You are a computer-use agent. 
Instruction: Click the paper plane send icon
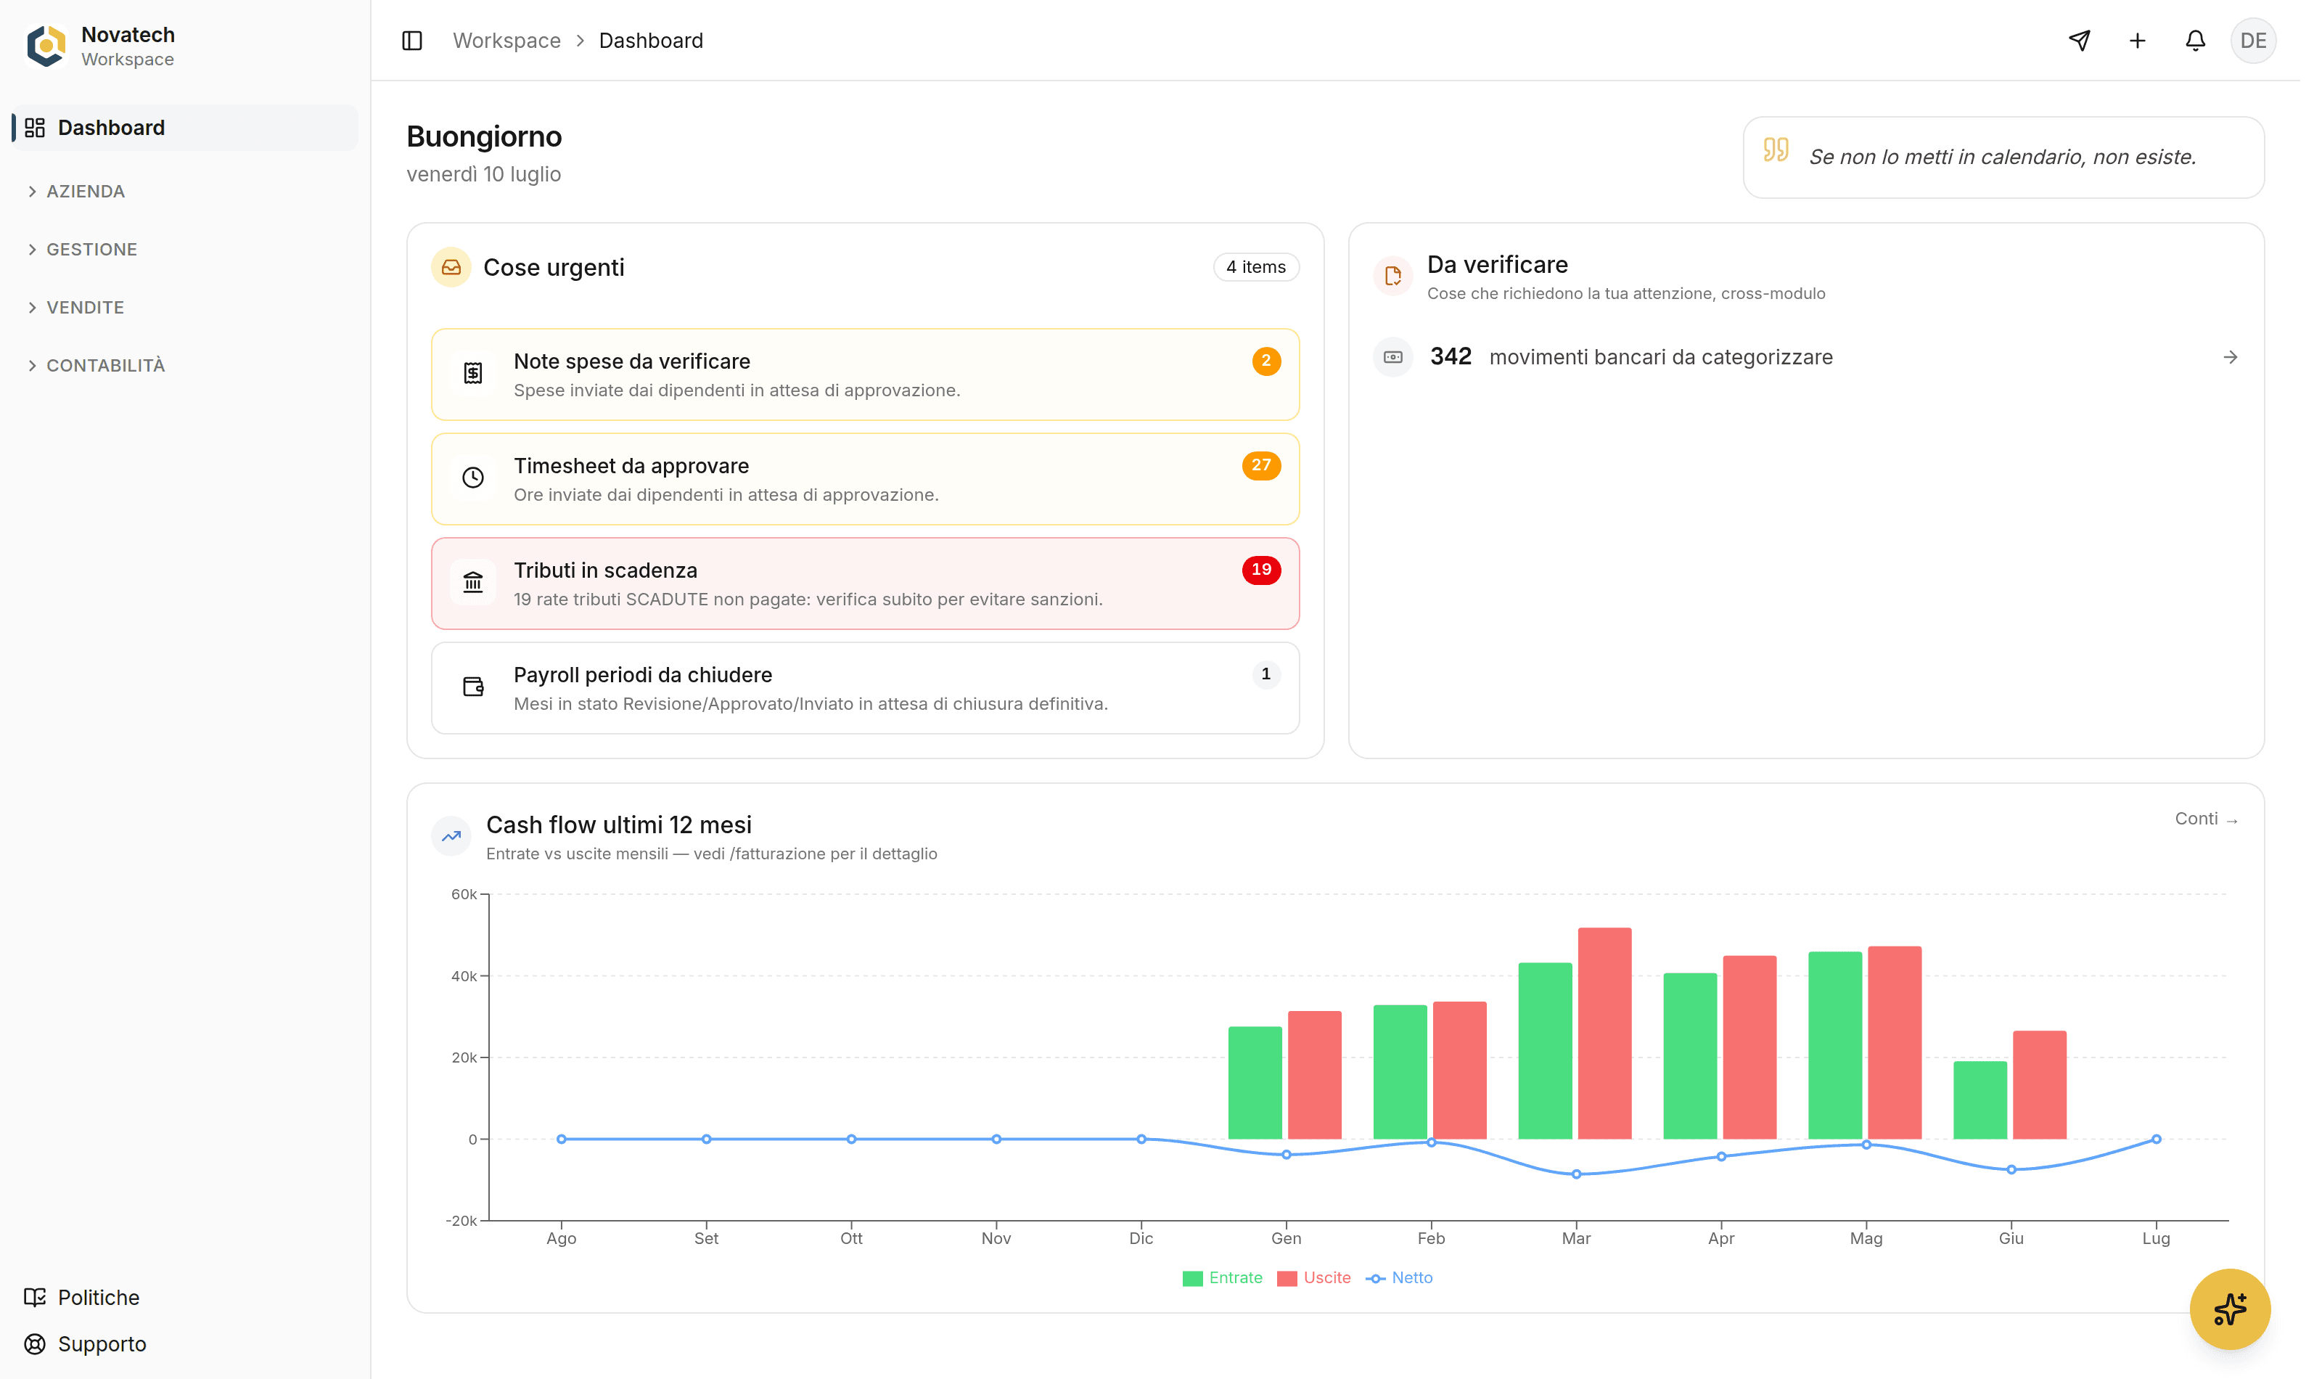2080,41
